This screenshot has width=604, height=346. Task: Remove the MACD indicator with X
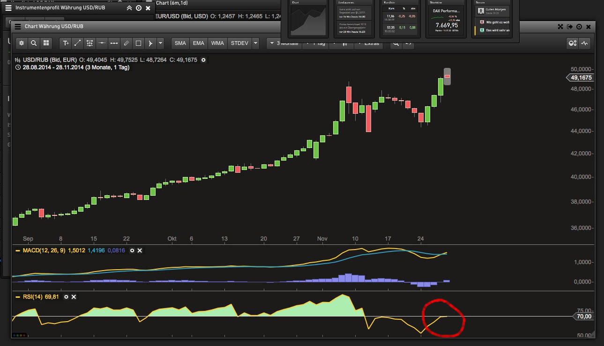tap(140, 250)
